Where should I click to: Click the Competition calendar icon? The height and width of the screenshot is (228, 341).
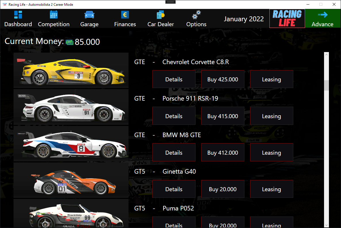(54, 15)
